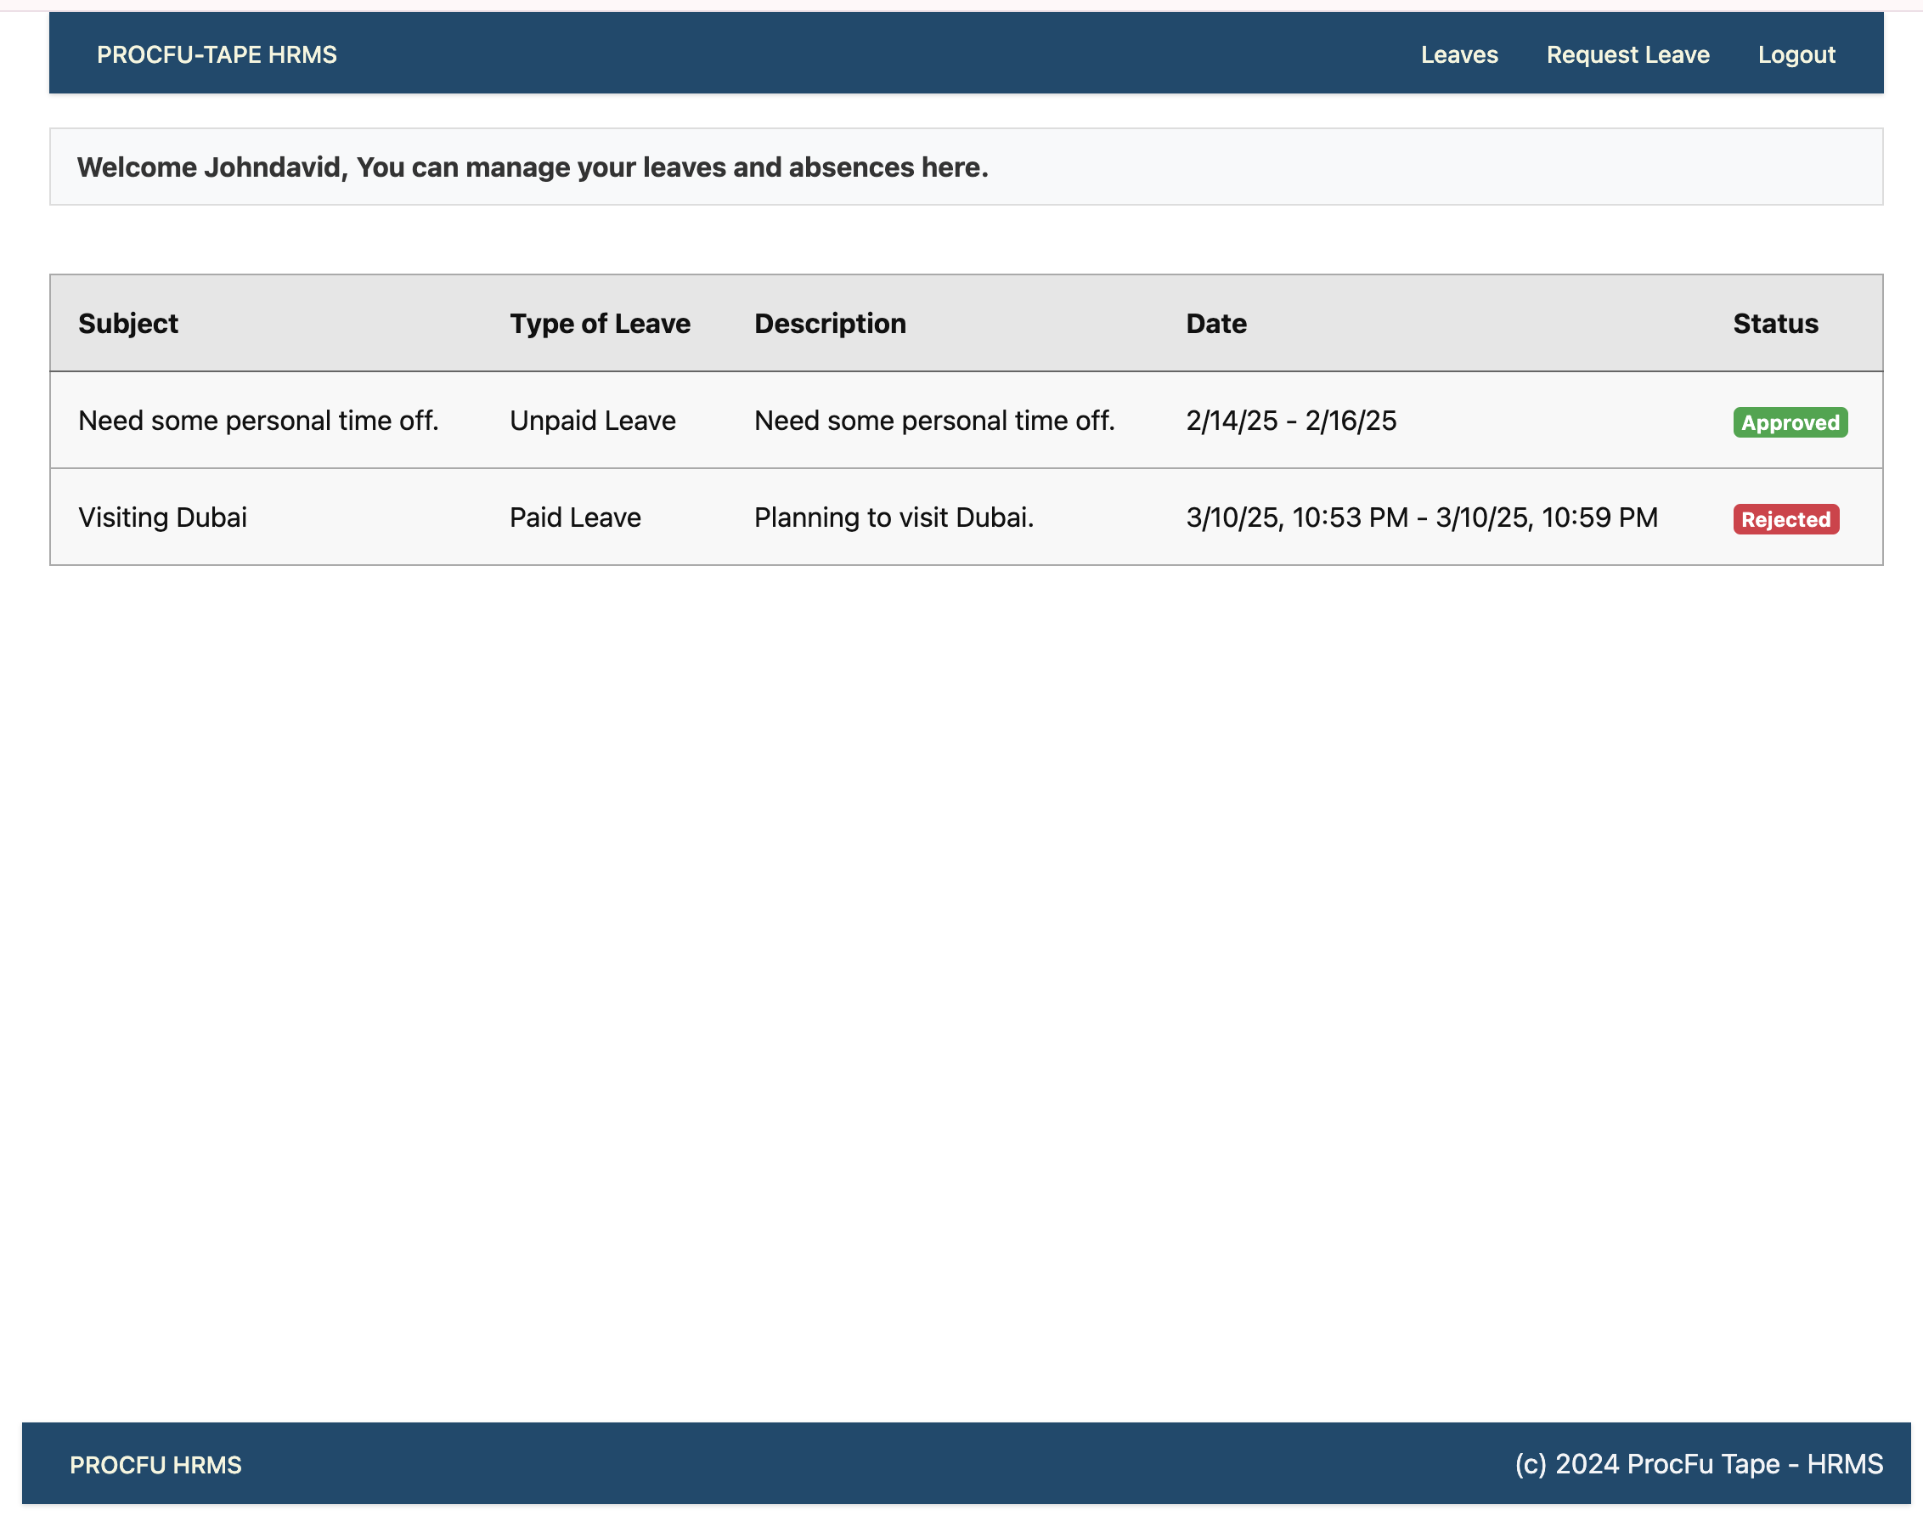Open the Leaves nav link

point(1458,54)
